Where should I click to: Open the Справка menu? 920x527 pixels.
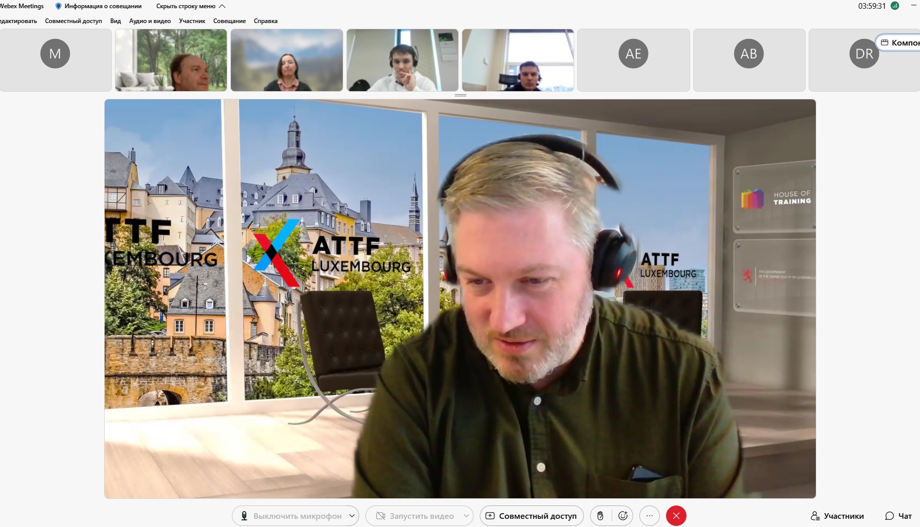click(x=265, y=21)
